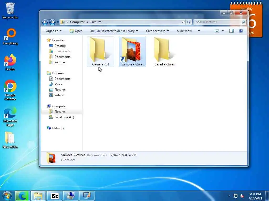The height and width of the screenshot is (201, 269).
Task: Select the Camera Roll folder
Action: 101,52
